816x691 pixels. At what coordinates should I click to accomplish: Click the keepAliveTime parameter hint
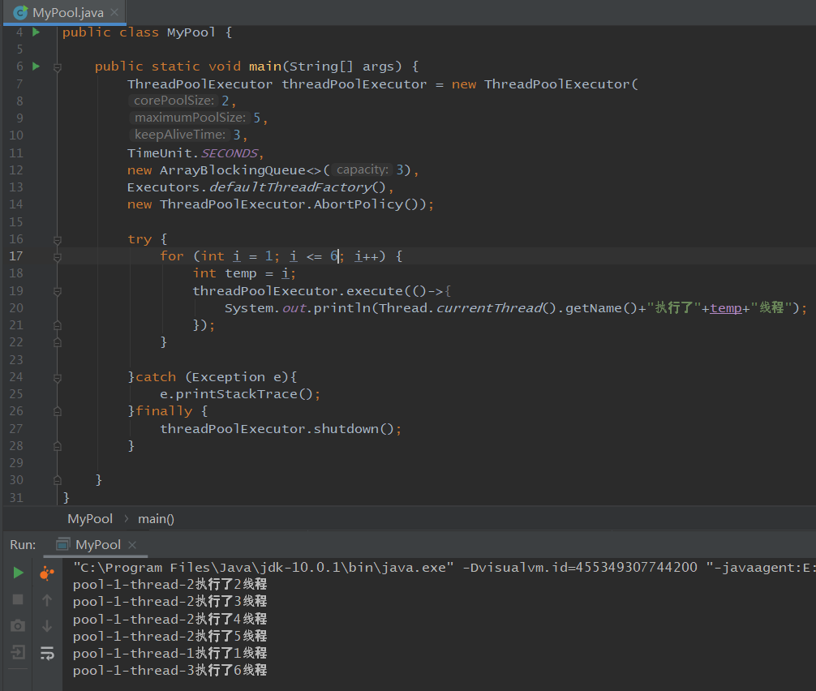(x=179, y=135)
